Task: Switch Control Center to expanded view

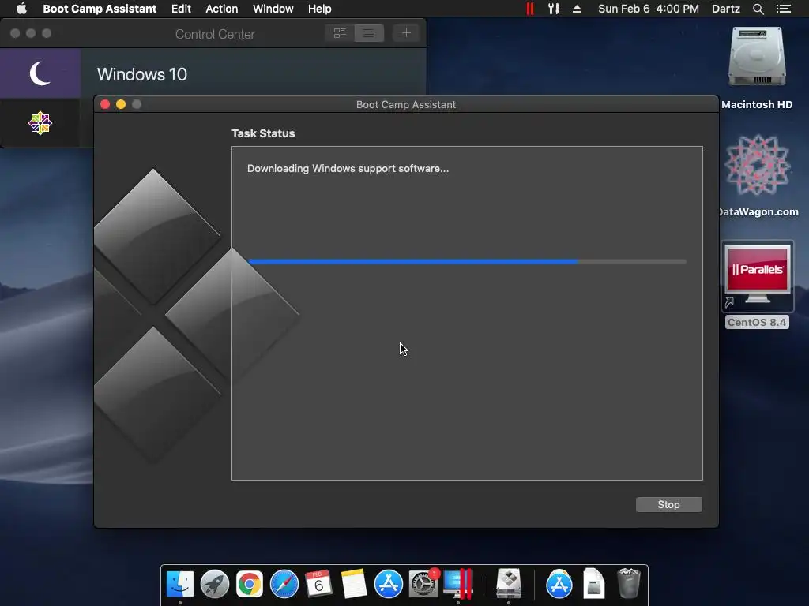Action: point(340,33)
